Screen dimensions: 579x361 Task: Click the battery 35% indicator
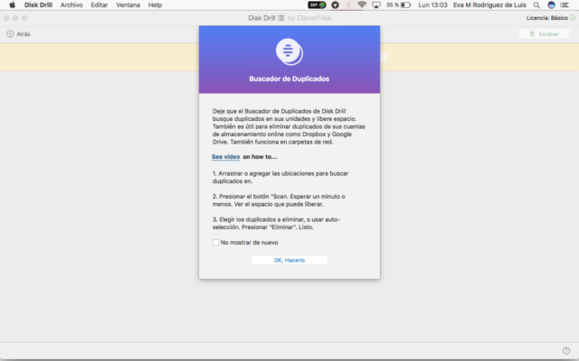398,5
